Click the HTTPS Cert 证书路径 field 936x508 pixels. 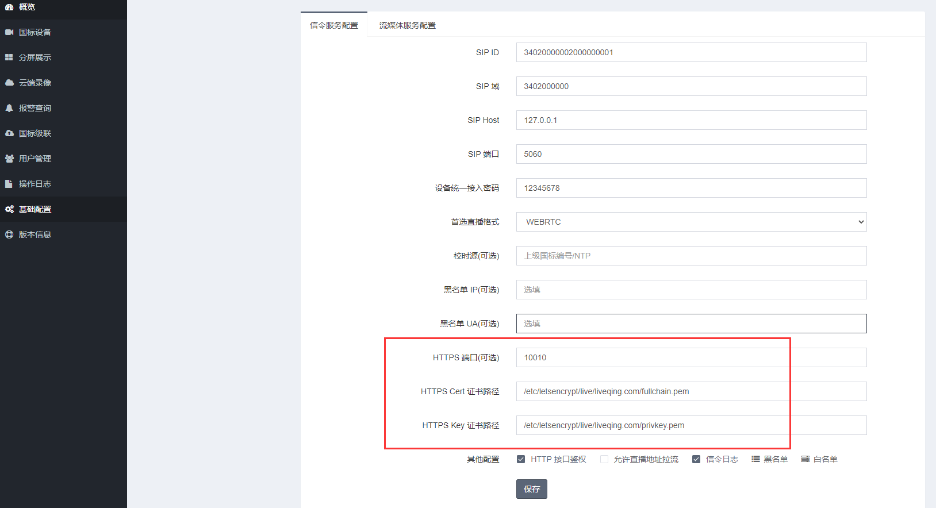[x=692, y=391]
